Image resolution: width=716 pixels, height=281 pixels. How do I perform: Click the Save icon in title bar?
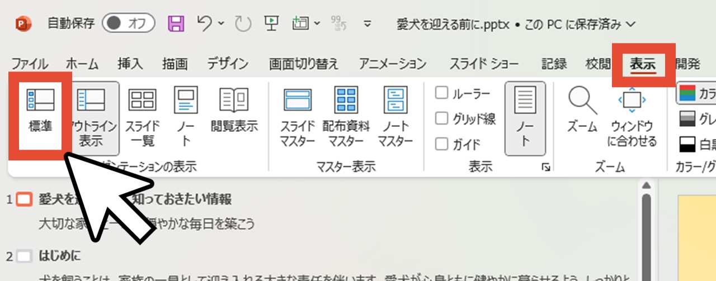coord(176,23)
